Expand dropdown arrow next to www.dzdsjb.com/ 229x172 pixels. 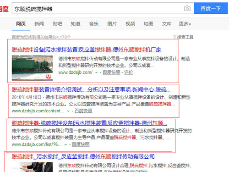(96, 72)
